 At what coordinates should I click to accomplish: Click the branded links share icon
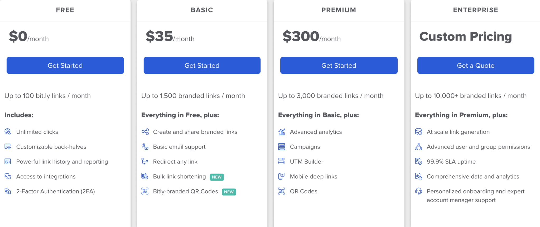coord(145,132)
